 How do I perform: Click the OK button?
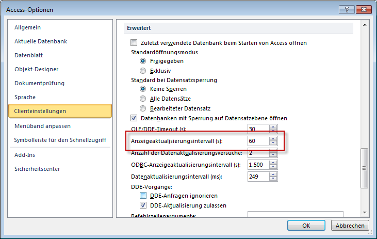(x=306, y=226)
